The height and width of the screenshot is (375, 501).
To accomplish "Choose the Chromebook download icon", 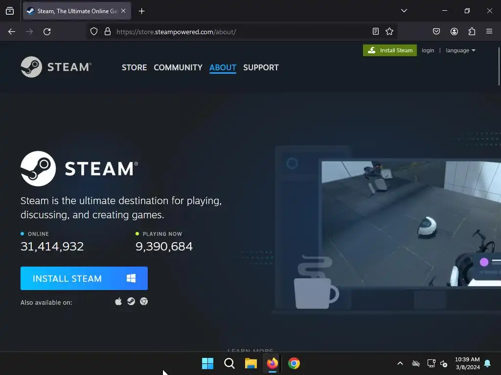I will 144,301.
